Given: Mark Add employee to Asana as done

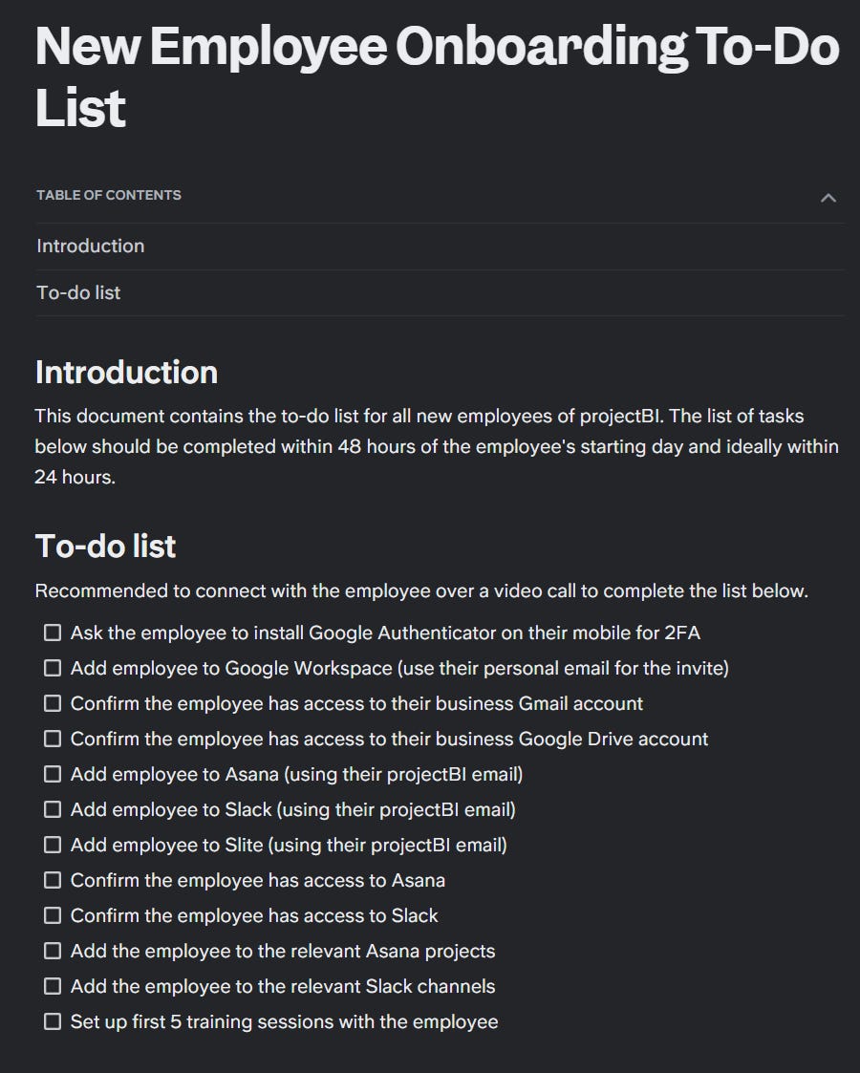Looking at the screenshot, I should point(53,774).
